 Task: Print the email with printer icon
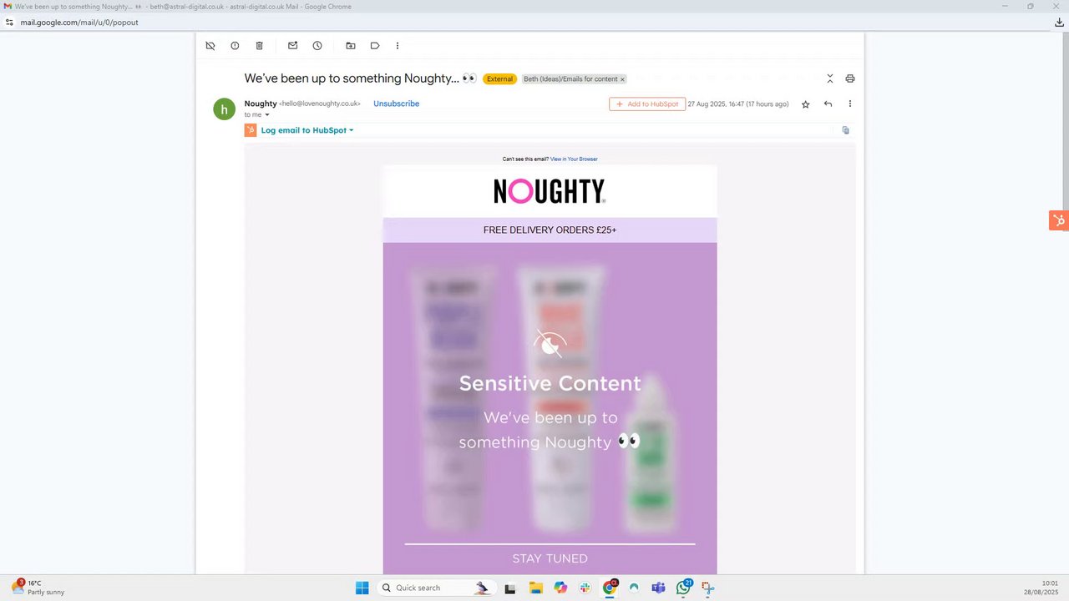tap(850, 78)
